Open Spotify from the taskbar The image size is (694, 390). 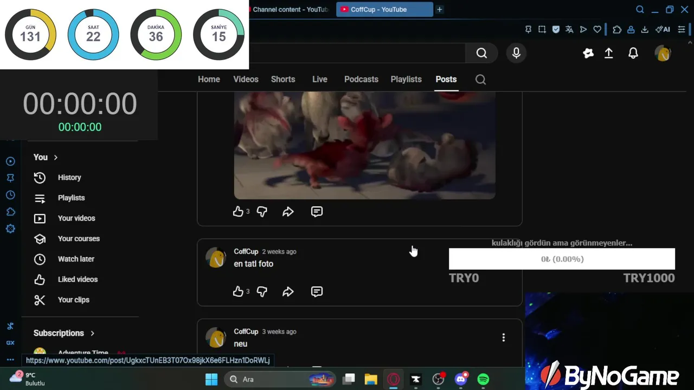tap(483, 379)
